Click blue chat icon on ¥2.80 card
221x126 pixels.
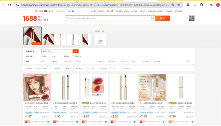(192, 122)
